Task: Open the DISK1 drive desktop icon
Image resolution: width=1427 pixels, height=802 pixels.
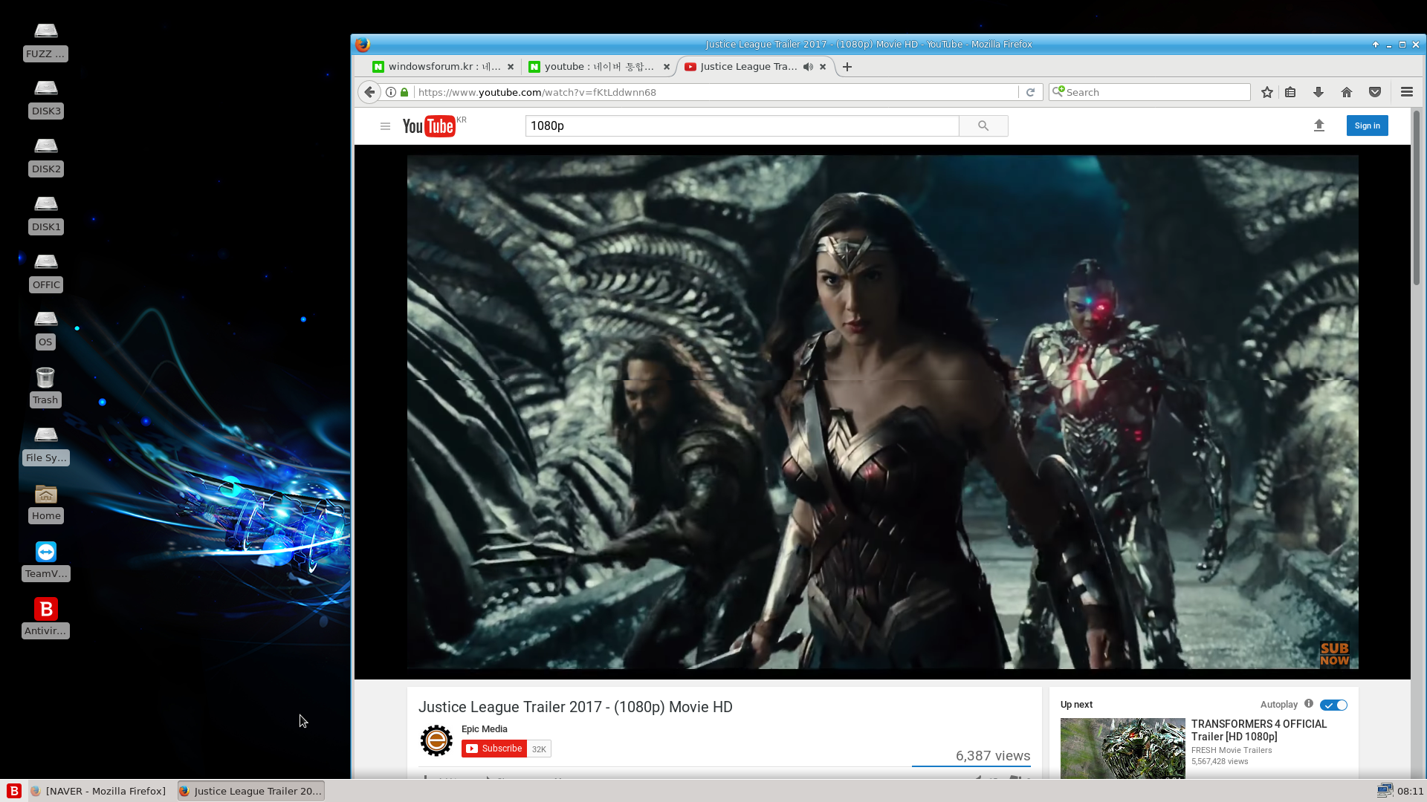Action: [x=45, y=214]
